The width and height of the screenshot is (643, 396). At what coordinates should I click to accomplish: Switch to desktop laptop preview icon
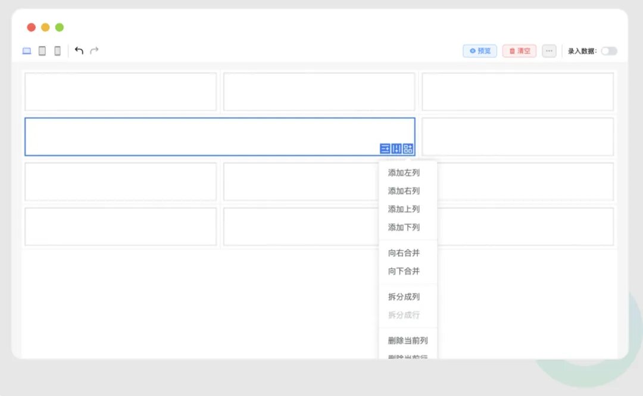[x=27, y=51]
